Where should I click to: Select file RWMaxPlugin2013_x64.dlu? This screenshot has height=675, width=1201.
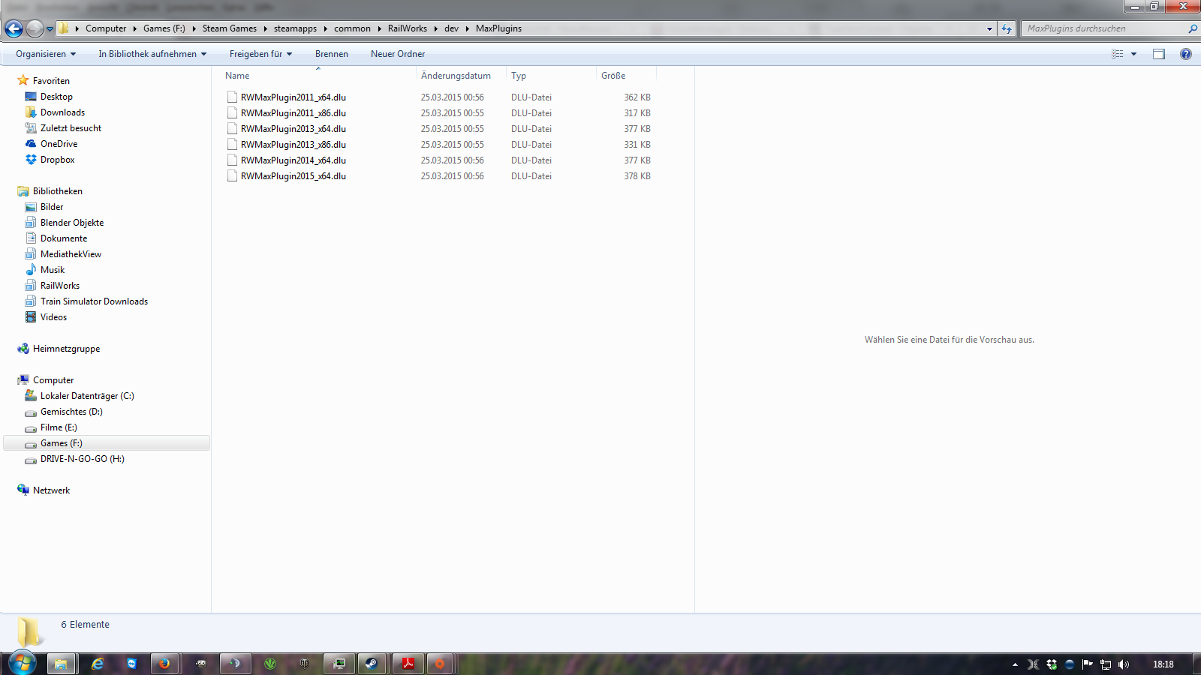pos(293,129)
